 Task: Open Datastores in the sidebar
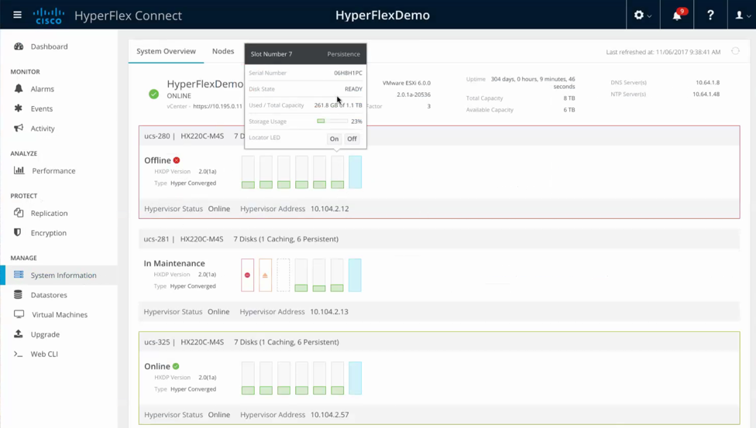(48, 295)
